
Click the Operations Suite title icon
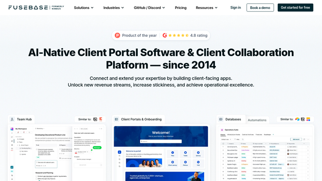point(222,130)
